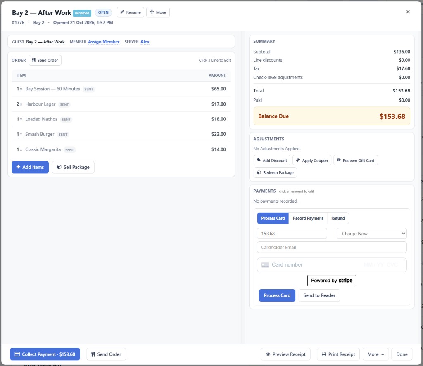Click the MM / YY expiry placeholder in the card field

click(x=373, y=265)
